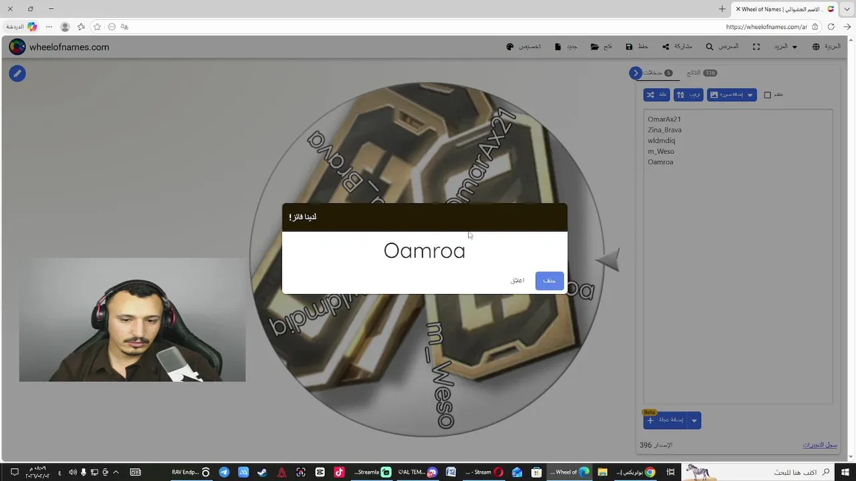856x481 pixels.
Task: Click the Add wheel button
Action: pos(665,420)
